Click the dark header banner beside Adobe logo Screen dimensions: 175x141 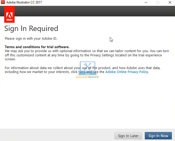pyautogui.click(x=93, y=11)
